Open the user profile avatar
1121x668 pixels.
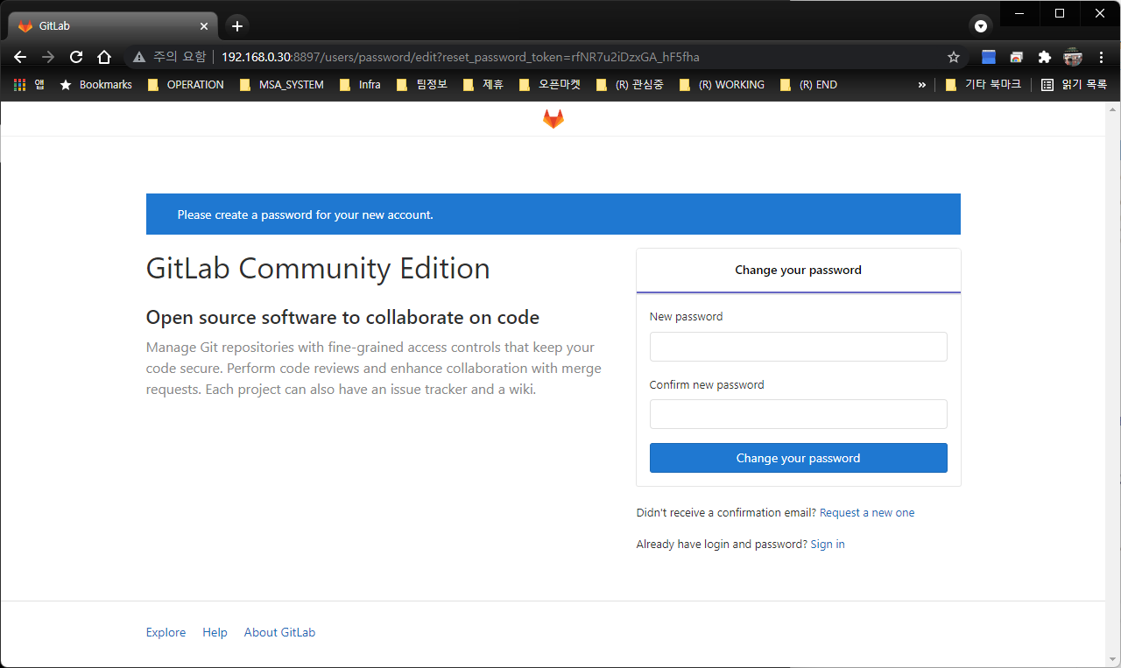pyautogui.click(x=1073, y=57)
